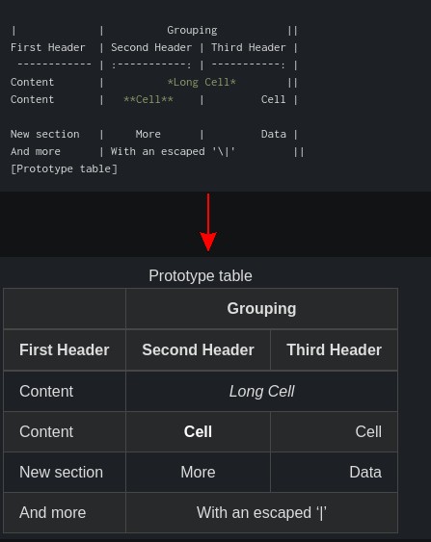Click the source line with escaped pipe text
Image resolution: width=431 pixels, height=542 pixels.
157,152
